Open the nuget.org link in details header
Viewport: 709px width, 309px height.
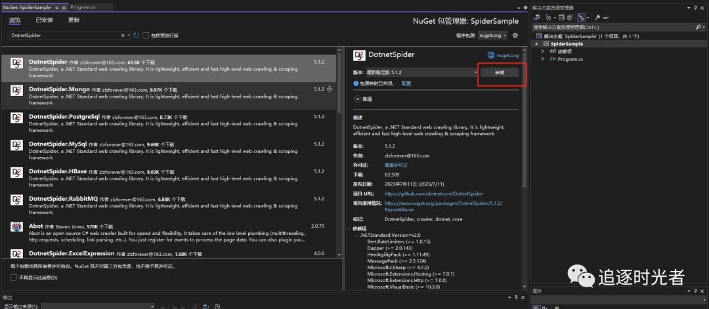tap(507, 56)
